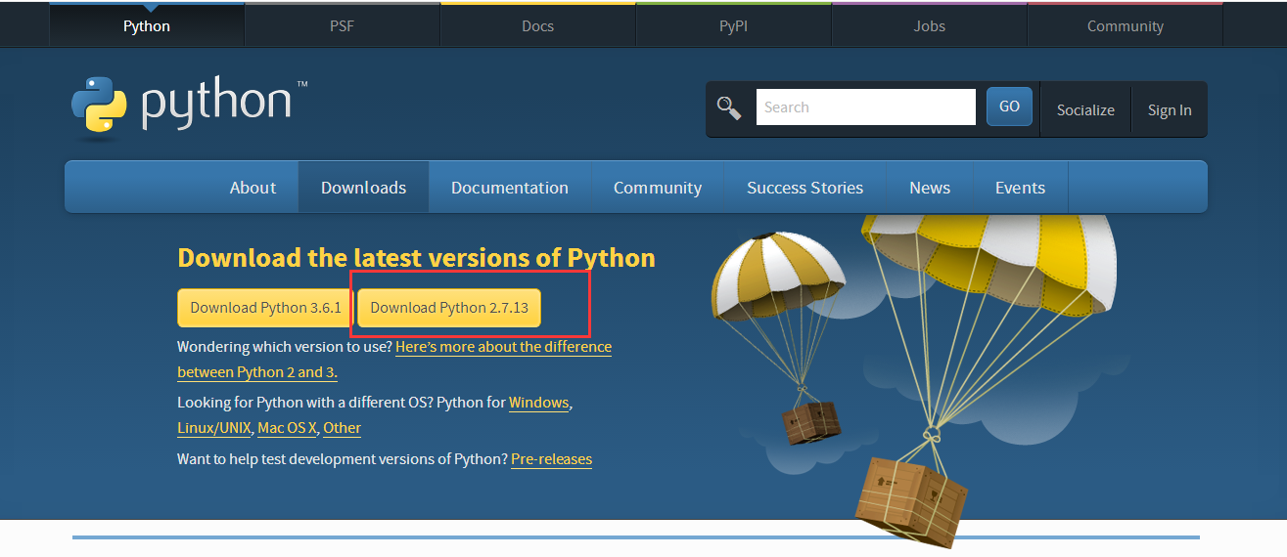1287x557 pixels.
Task: Open the Mac OS X link
Action: (x=287, y=428)
